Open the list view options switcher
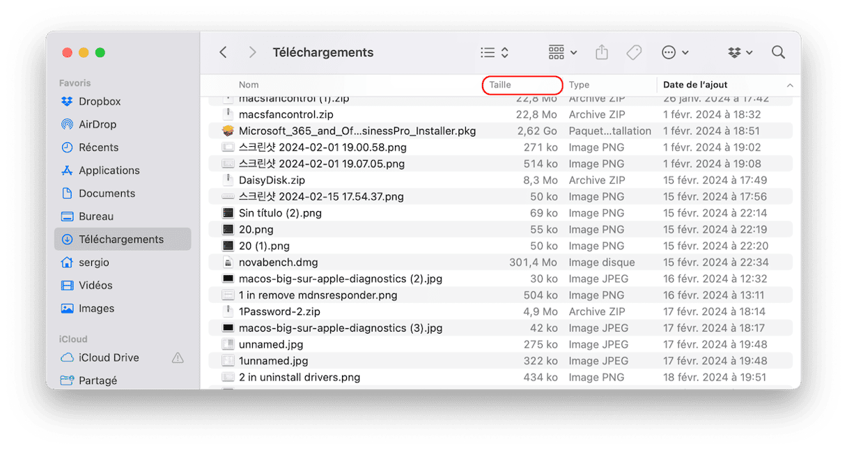 [495, 52]
